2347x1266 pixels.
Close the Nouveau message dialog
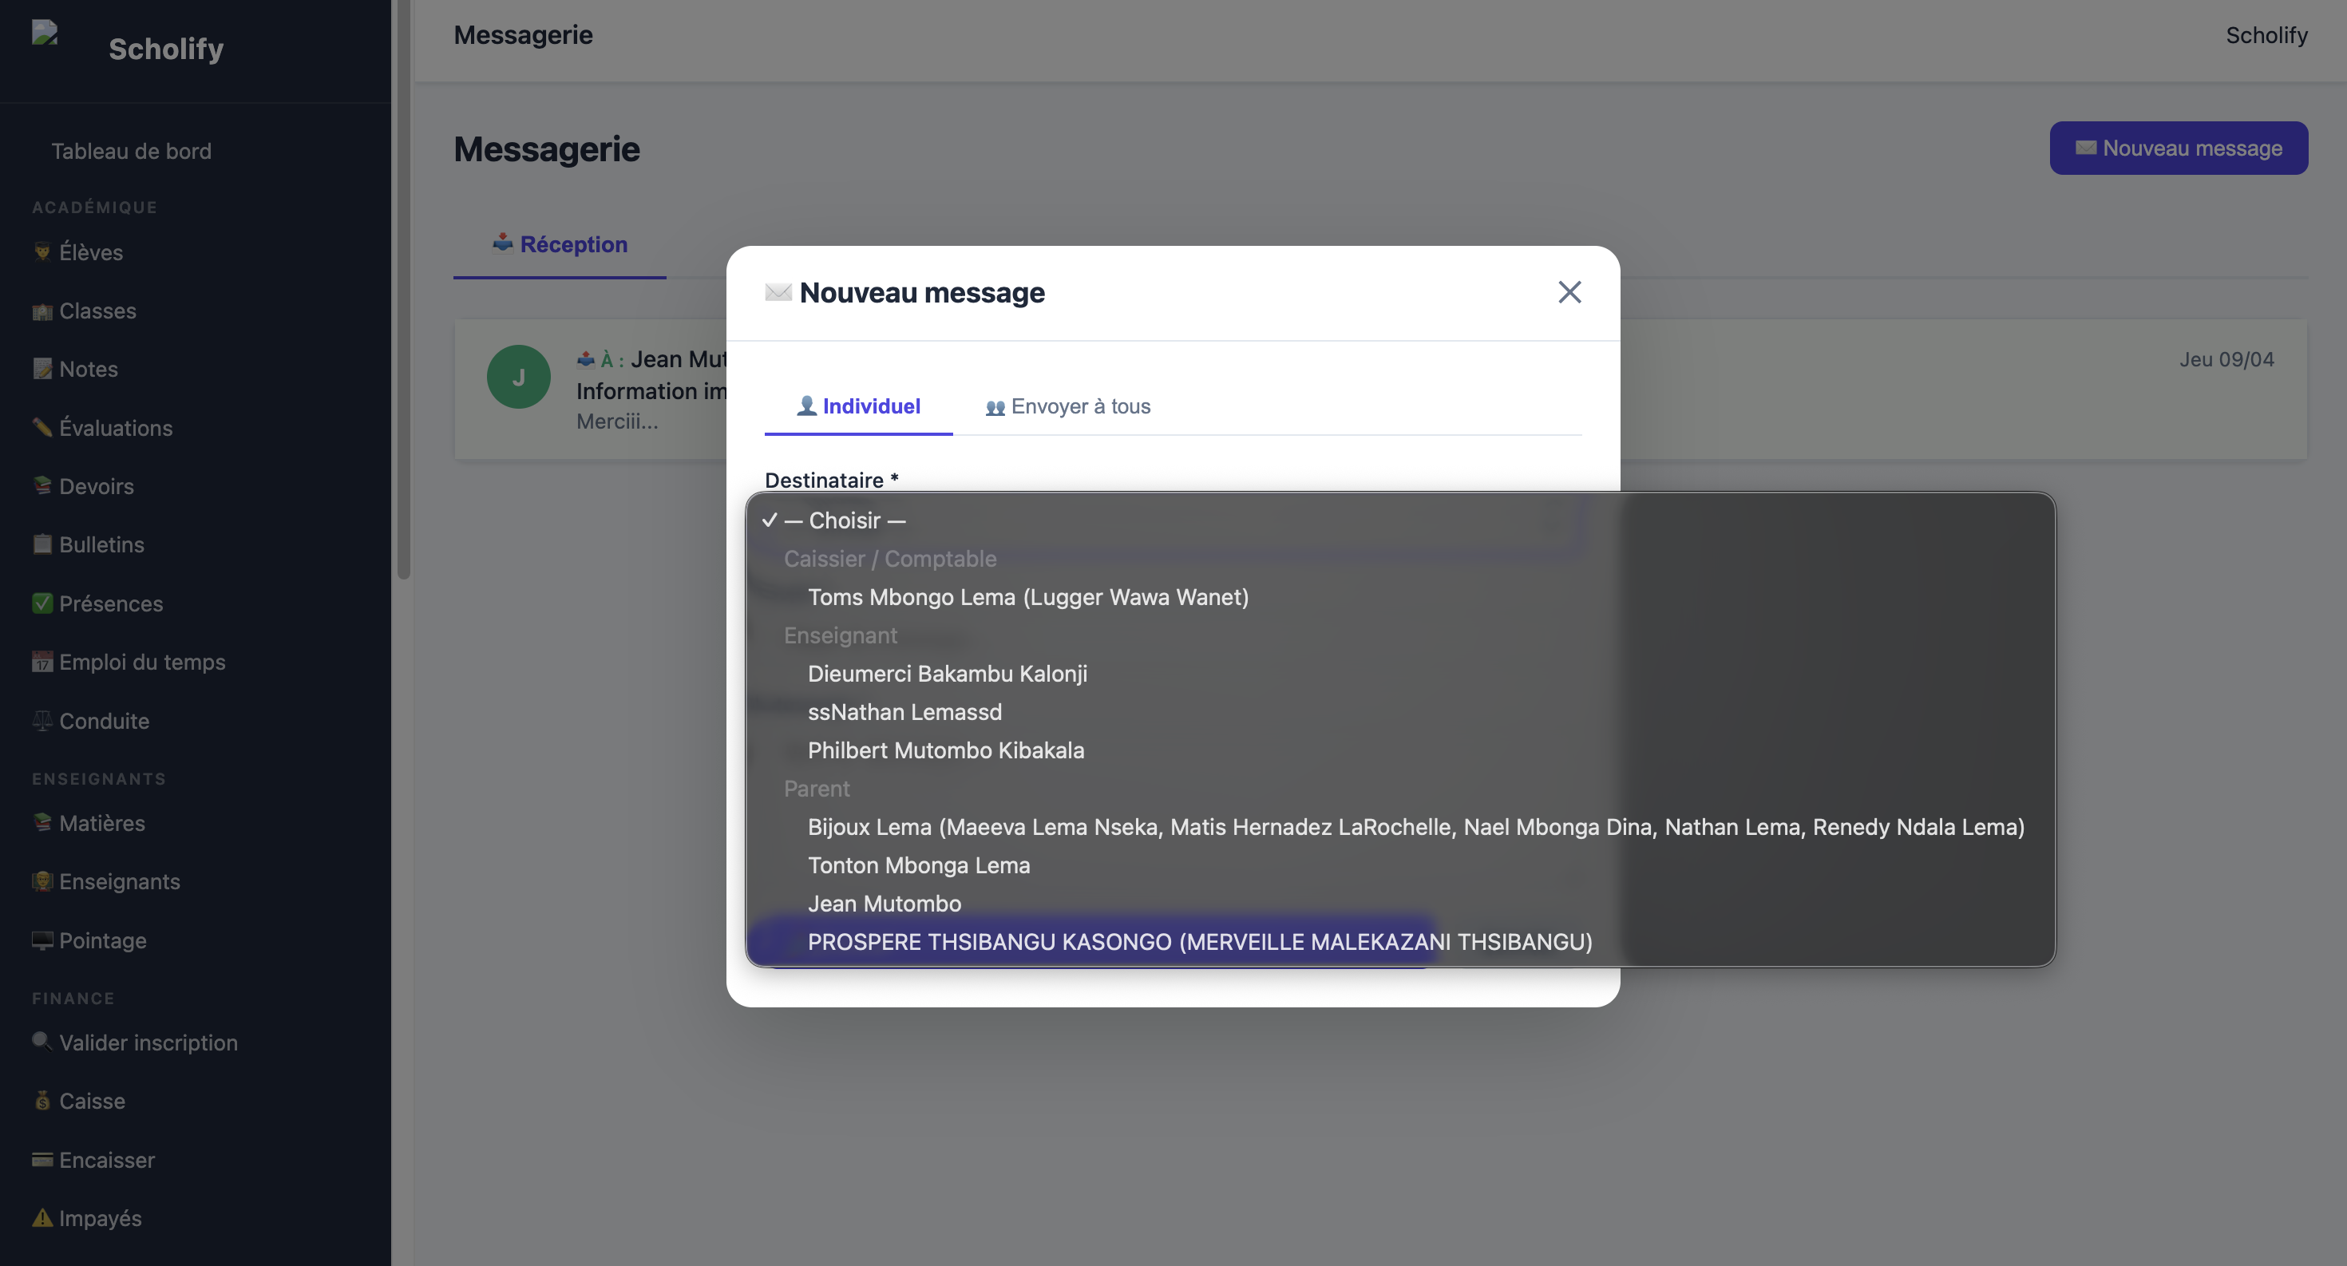[x=1569, y=292]
